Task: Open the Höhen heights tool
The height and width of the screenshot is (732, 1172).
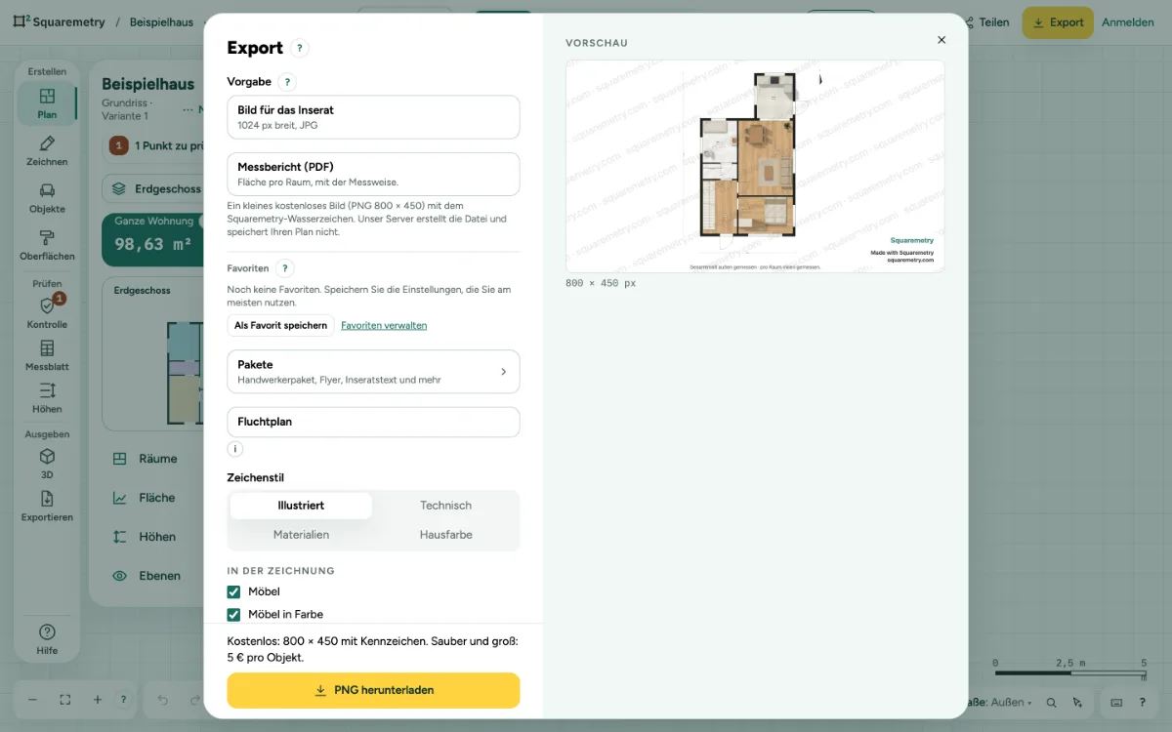Action: pyautogui.click(x=47, y=398)
